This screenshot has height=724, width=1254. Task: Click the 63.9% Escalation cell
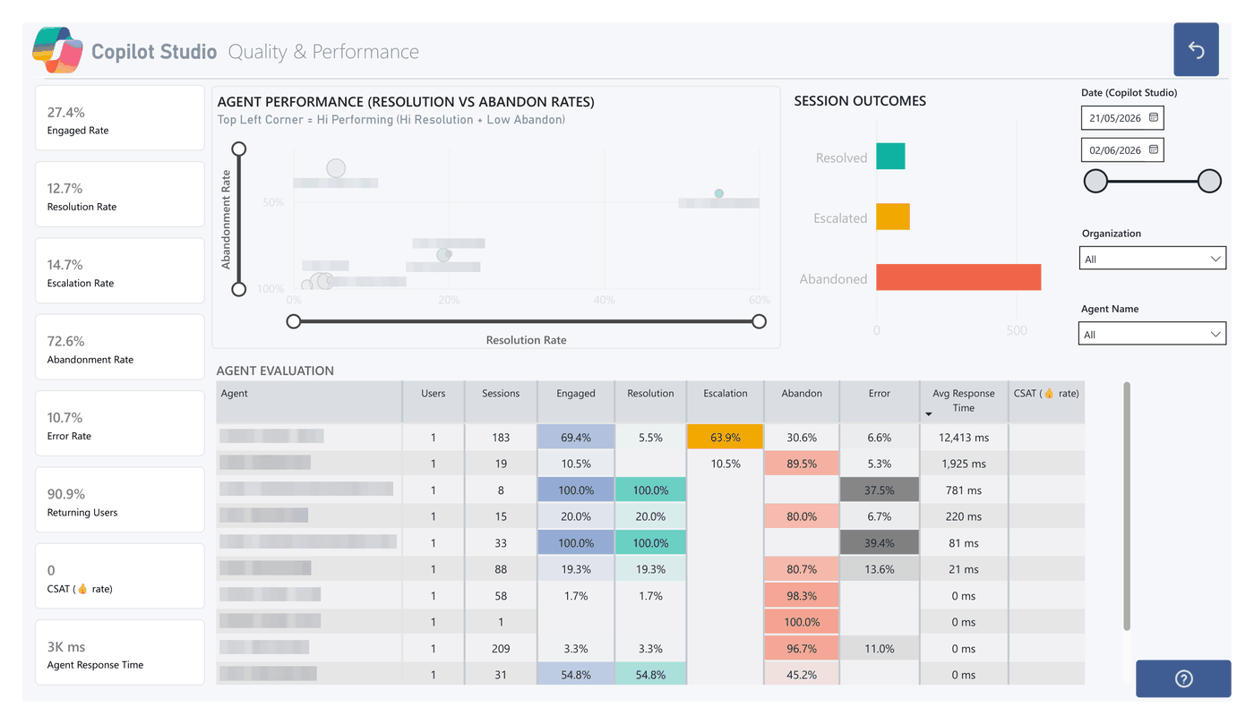tap(725, 437)
